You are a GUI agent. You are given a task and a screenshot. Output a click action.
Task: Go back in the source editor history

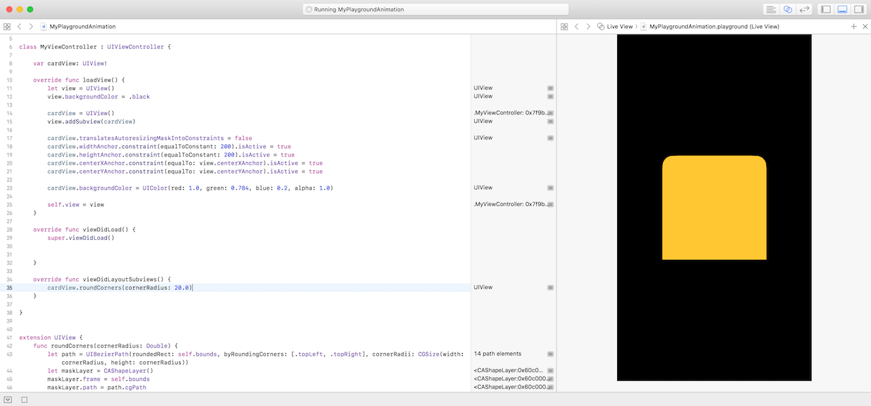coord(20,27)
